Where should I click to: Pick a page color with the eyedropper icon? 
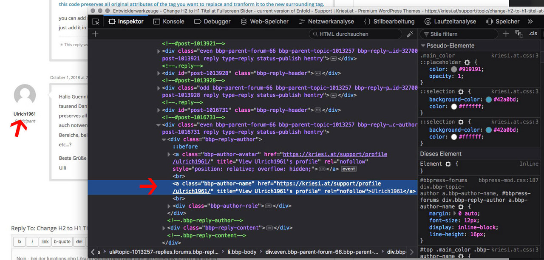tap(410, 34)
